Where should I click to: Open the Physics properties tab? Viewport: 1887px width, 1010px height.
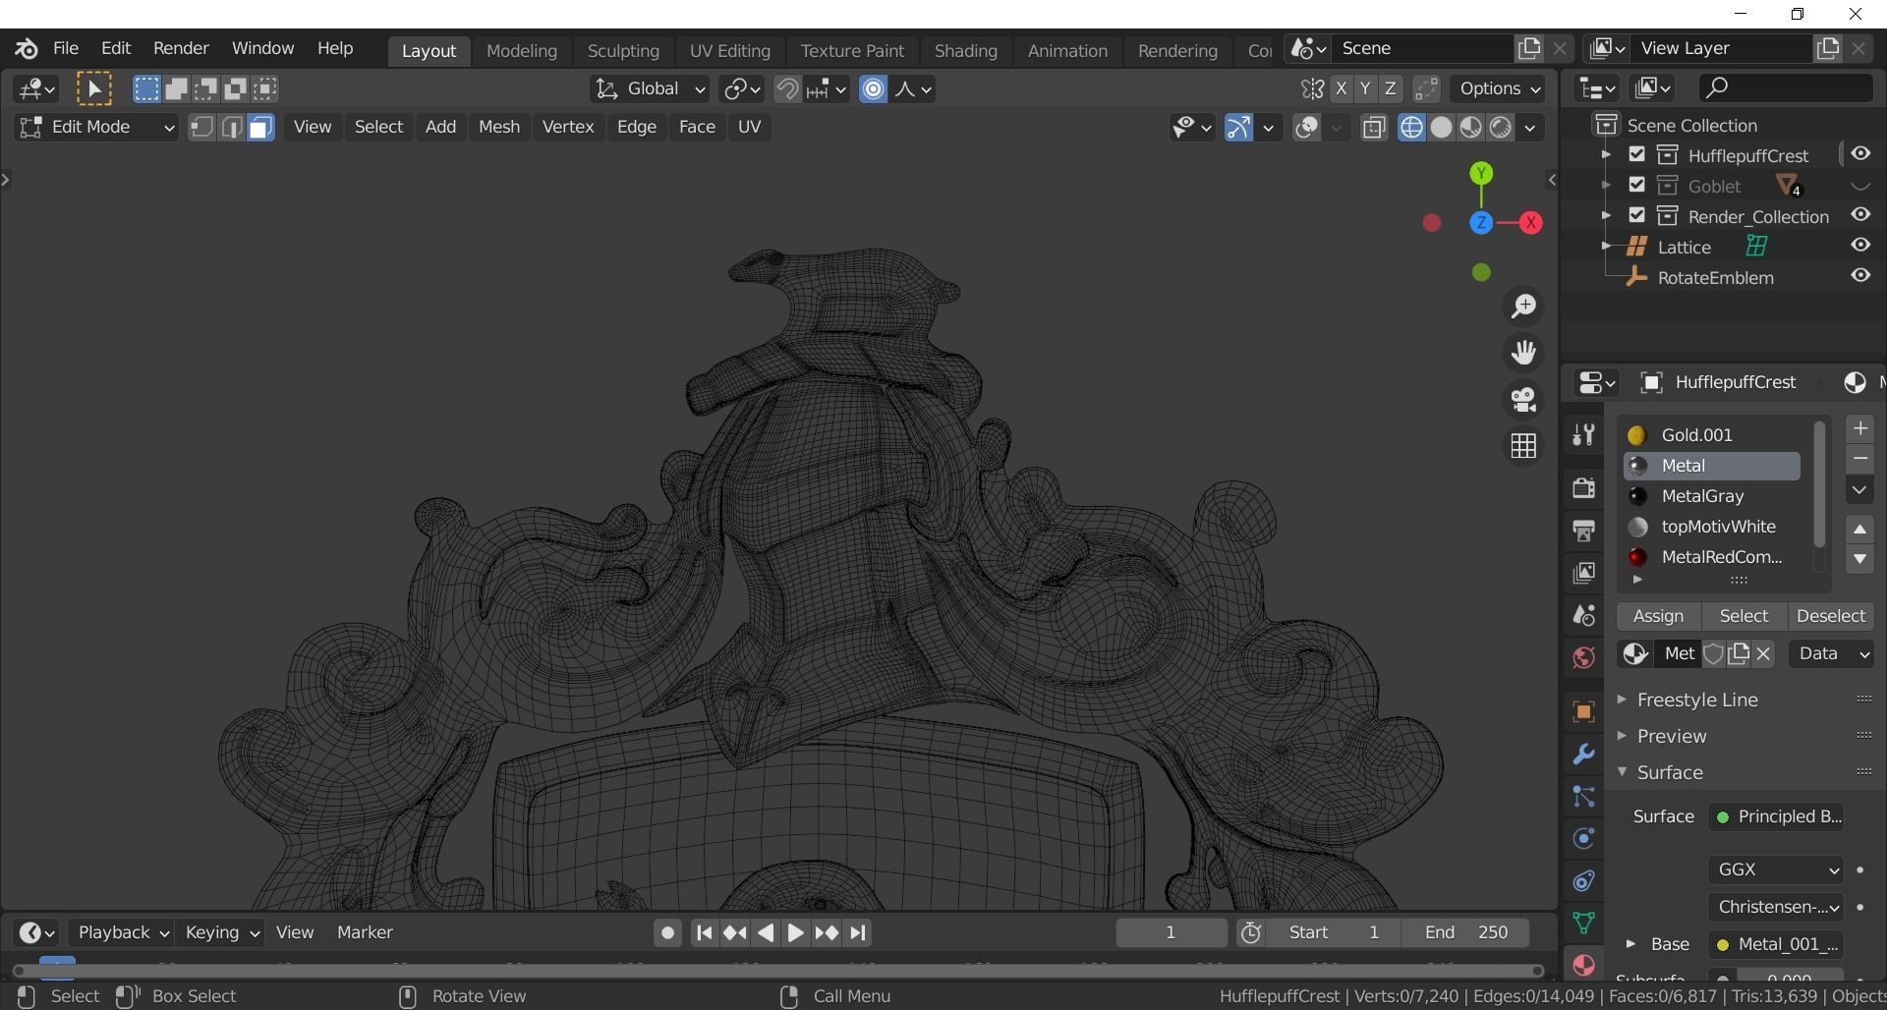tap(1583, 838)
